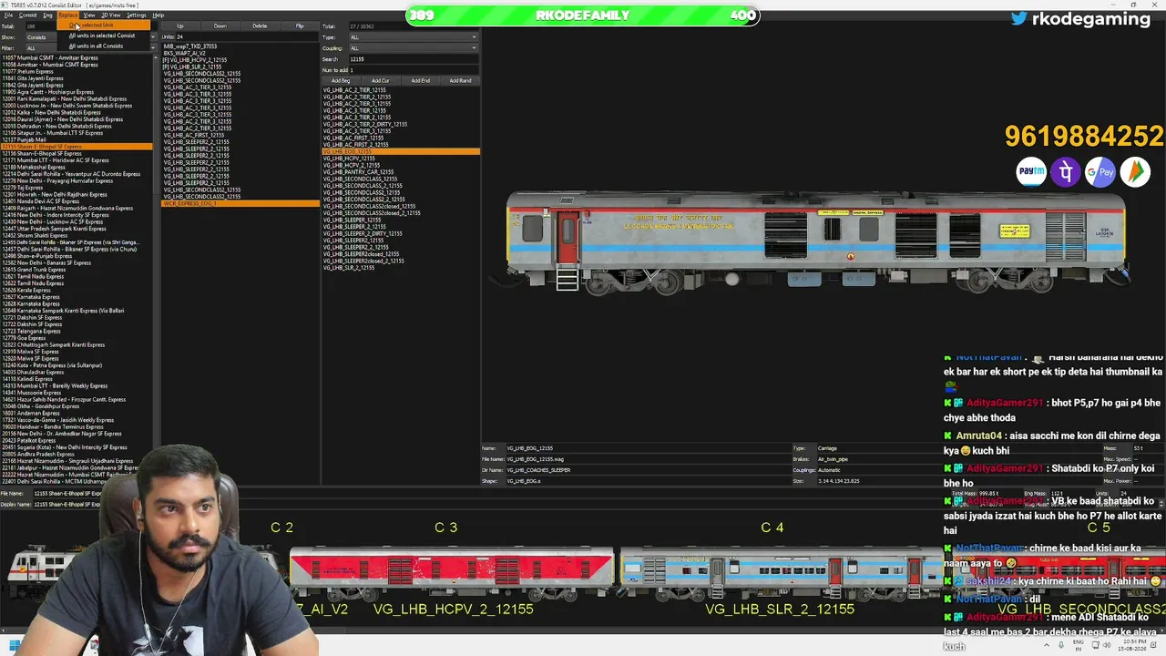Select 'VG_LHB_SECONDCLASS_12155' in search results
The width and height of the screenshot is (1166, 656).
point(360,179)
